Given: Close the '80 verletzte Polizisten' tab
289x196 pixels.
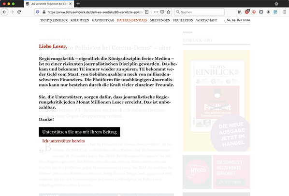Looking at the screenshot, I should click(71, 4).
